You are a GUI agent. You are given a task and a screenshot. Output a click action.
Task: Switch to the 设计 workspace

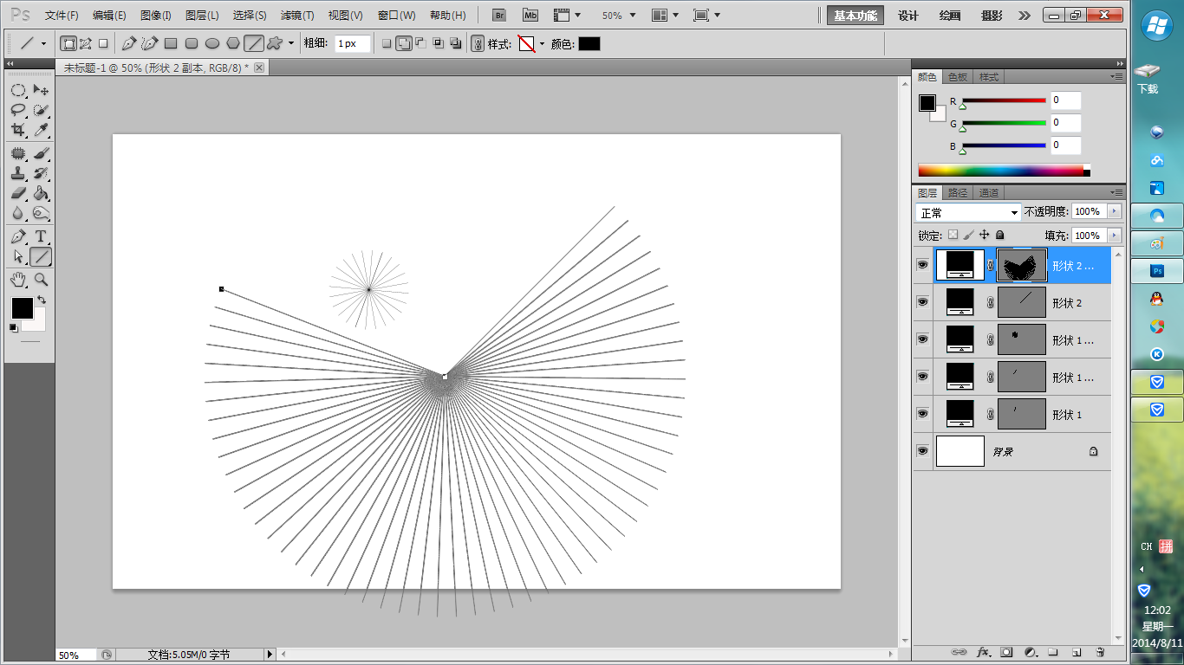908,16
